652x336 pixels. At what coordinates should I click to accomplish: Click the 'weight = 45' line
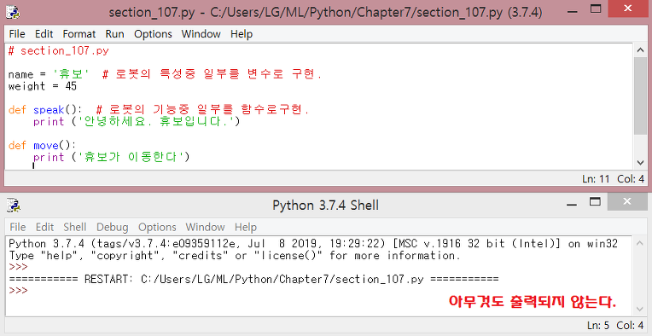[43, 87]
